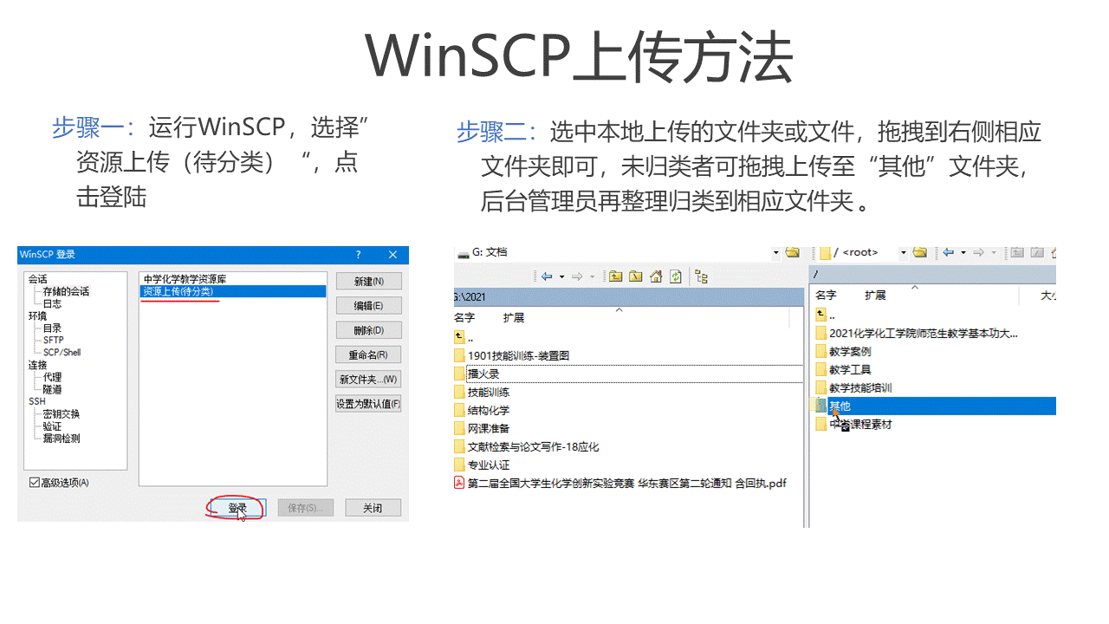Select the 结构化学 local folder
The width and height of the screenshot is (1109, 624).
[x=488, y=410]
